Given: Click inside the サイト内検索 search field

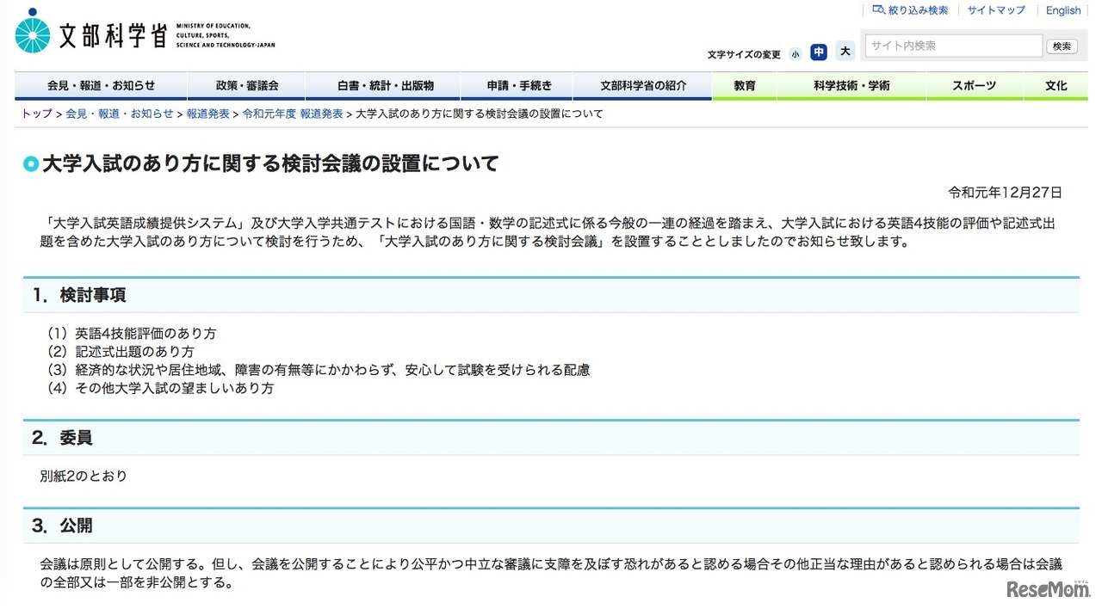Looking at the screenshot, I should (x=953, y=46).
